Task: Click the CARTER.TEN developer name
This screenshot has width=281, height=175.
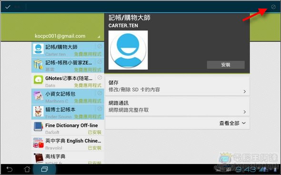Action: coord(123,26)
